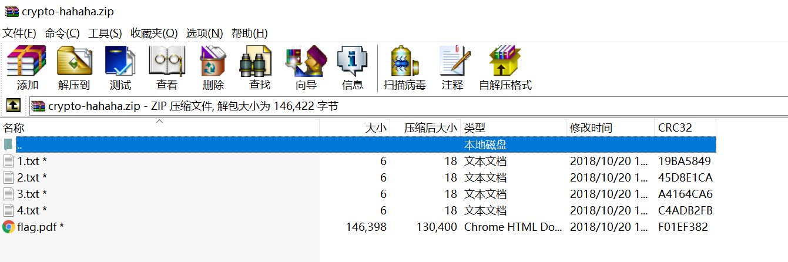
Task: Open the File (文件) menu
Action: [x=19, y=33]
